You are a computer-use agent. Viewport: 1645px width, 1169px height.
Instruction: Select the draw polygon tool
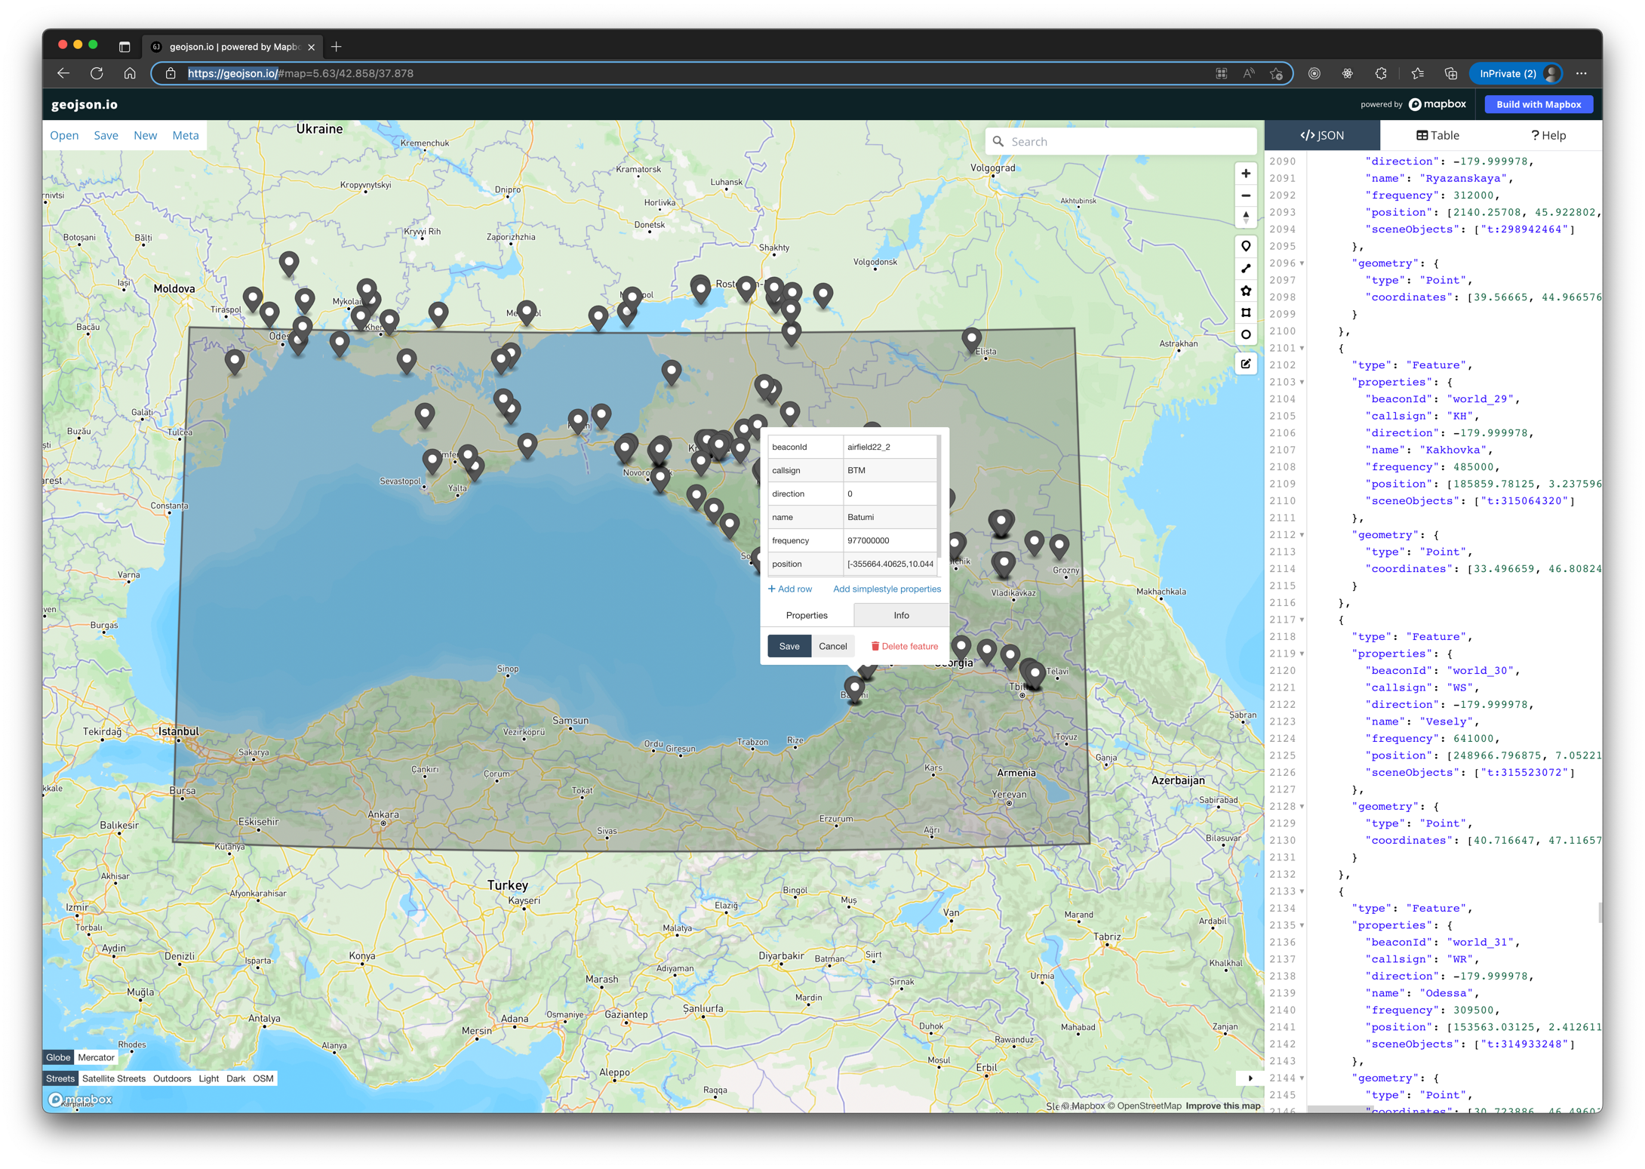click(x=1246, y=291)
